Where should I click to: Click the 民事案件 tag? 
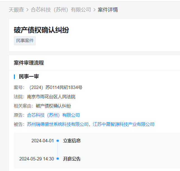click(x=25, y=41)
